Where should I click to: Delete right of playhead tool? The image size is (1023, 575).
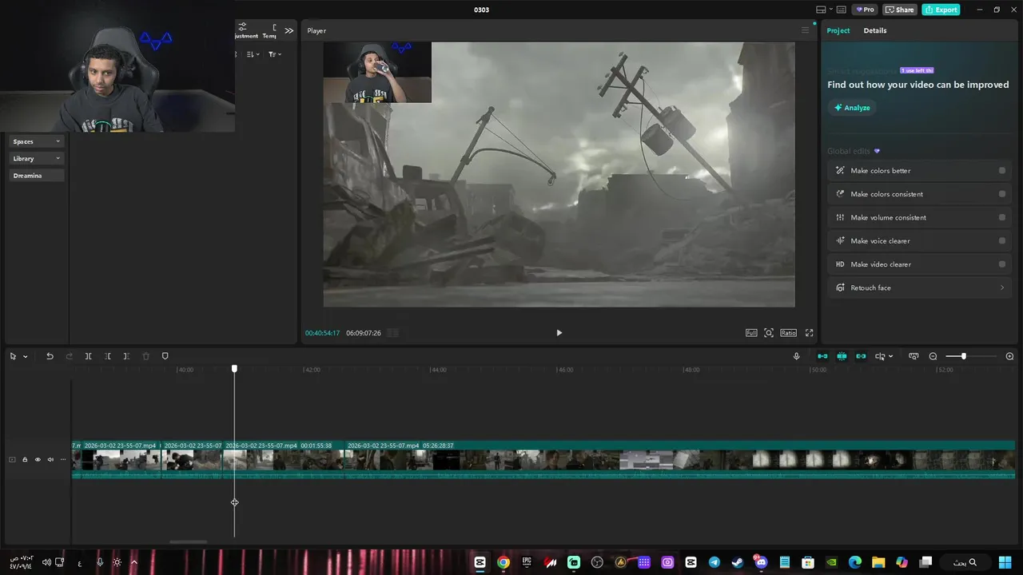tap(126, 356)
